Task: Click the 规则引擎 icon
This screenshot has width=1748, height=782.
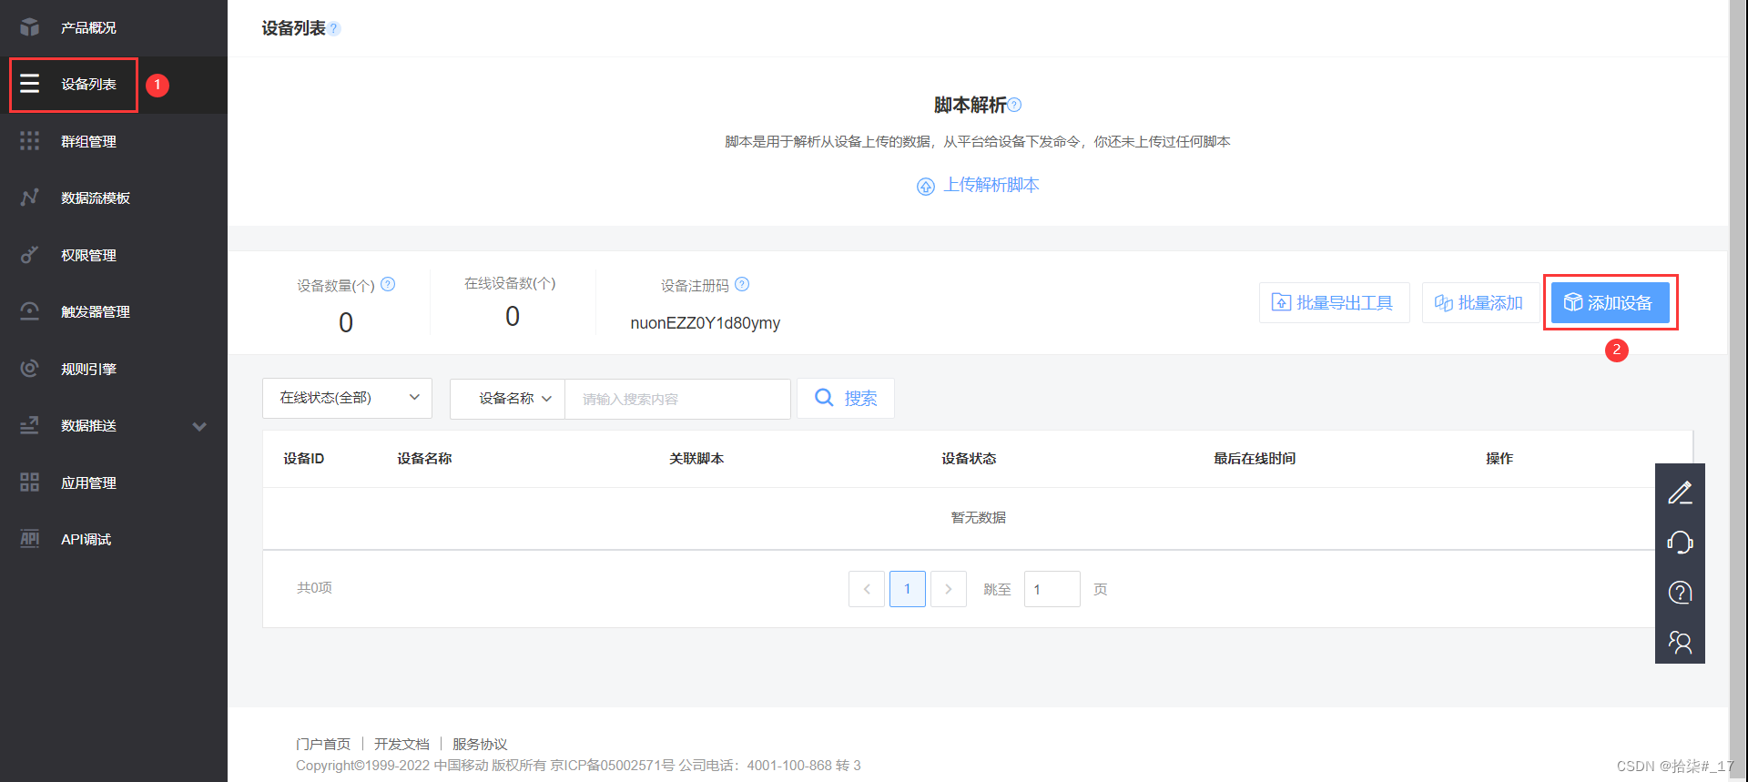Action: click(x=30, y=369)
